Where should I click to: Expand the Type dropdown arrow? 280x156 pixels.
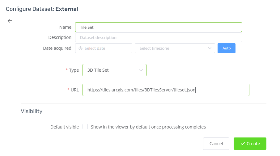coord(141,70)
